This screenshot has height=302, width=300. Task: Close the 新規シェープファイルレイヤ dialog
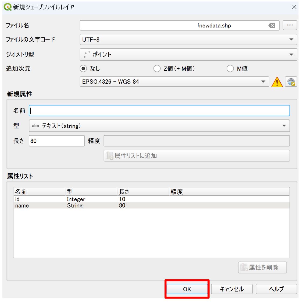294,7
